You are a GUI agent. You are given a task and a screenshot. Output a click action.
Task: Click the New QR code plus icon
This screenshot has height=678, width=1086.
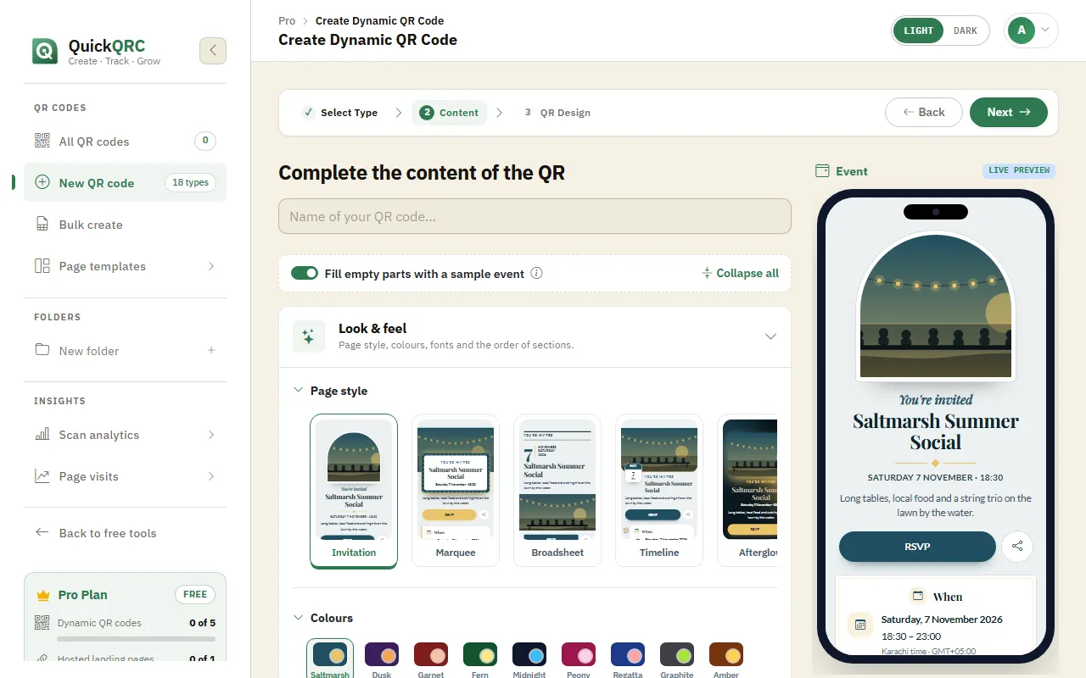pyautogui.click(x=42, y=182)
